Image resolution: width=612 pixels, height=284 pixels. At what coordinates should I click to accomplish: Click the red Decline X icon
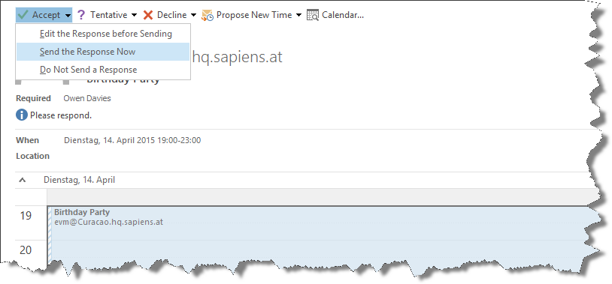pyautogui.click(x=148, y=15)
